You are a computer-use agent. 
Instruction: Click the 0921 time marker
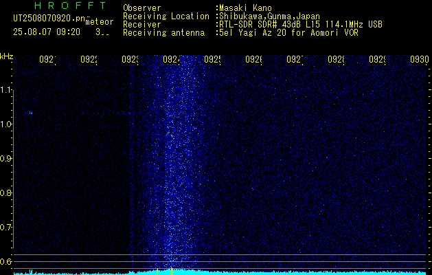tap(47, 59)
